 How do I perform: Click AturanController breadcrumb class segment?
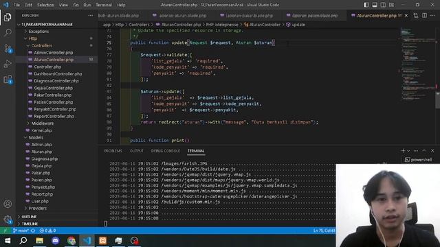click(x=263, y=25)
